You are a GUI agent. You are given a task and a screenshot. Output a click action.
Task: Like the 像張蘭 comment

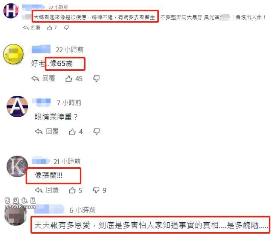[x=72, y=190]
